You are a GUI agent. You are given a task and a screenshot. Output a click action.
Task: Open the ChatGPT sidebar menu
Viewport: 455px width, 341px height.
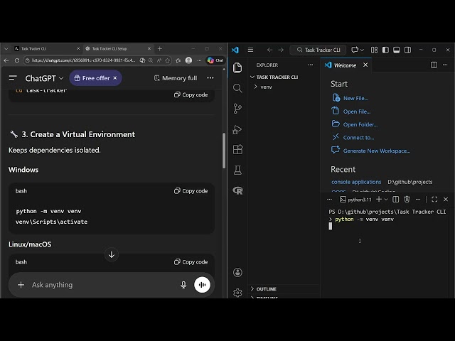(13, 78)
